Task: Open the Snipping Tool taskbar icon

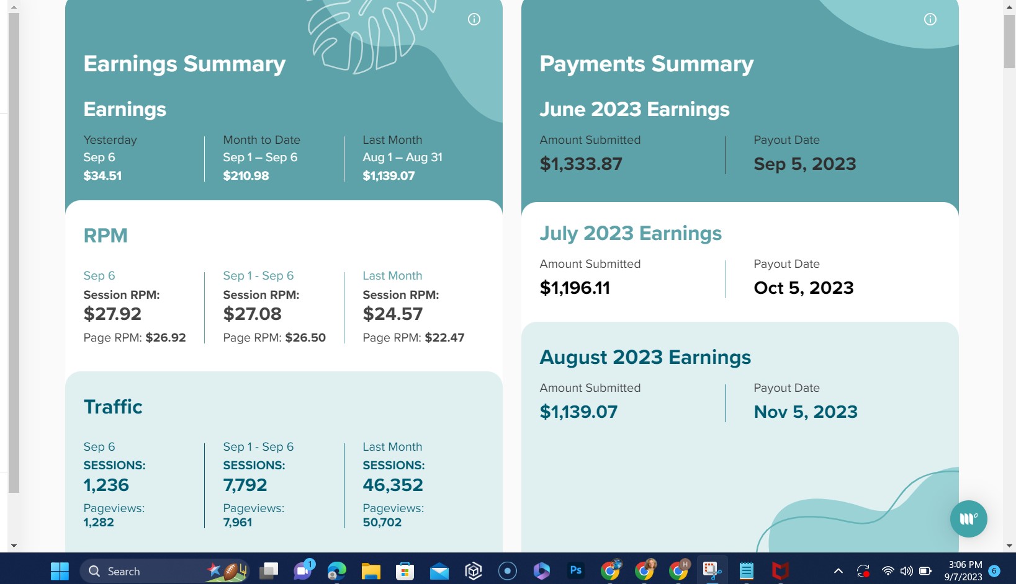Action: tap(712, 570)
